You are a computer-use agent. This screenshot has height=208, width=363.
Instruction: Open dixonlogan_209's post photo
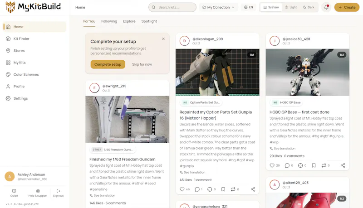pos(217,72)
